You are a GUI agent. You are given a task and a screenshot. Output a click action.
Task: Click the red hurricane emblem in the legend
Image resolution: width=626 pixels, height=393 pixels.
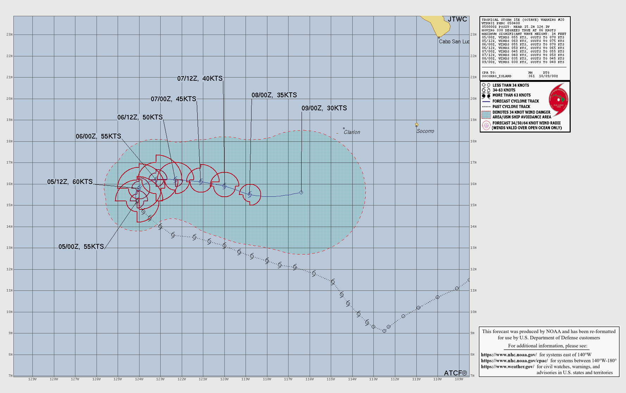point(558,100)
